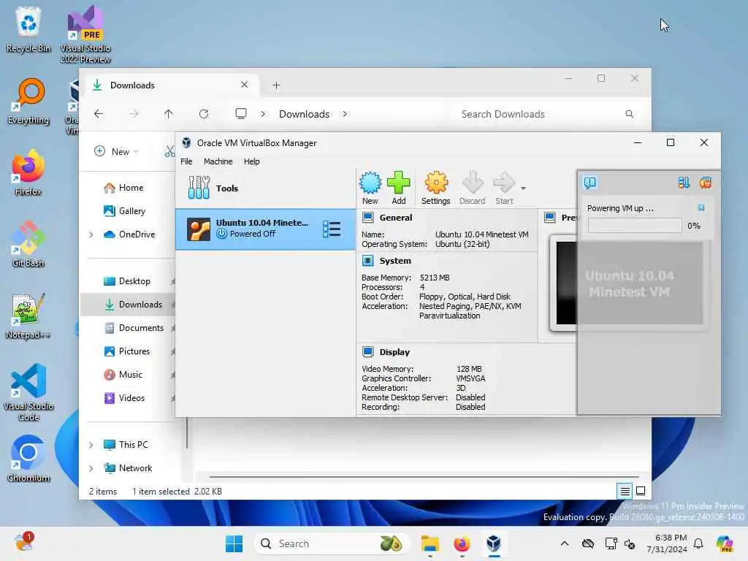
Task: Open the Machine menu
Action: pyautogui.click(x=218, y=161)
